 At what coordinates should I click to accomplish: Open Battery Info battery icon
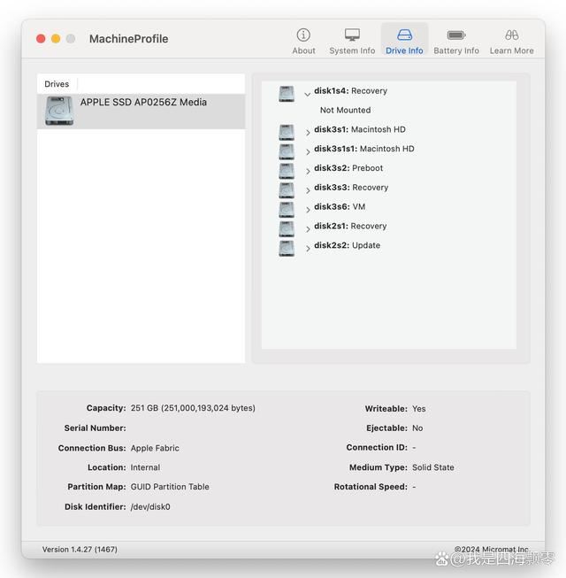click(x=456, y=35)
